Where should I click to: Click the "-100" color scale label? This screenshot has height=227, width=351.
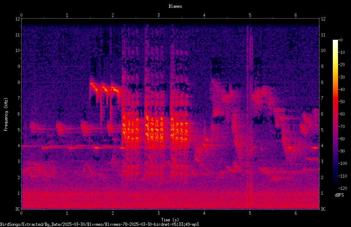click(342, 163)
